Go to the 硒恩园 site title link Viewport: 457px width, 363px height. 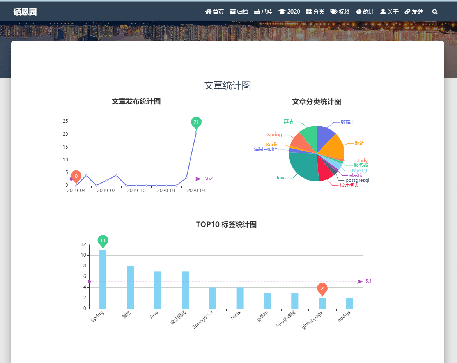point(25,12)
